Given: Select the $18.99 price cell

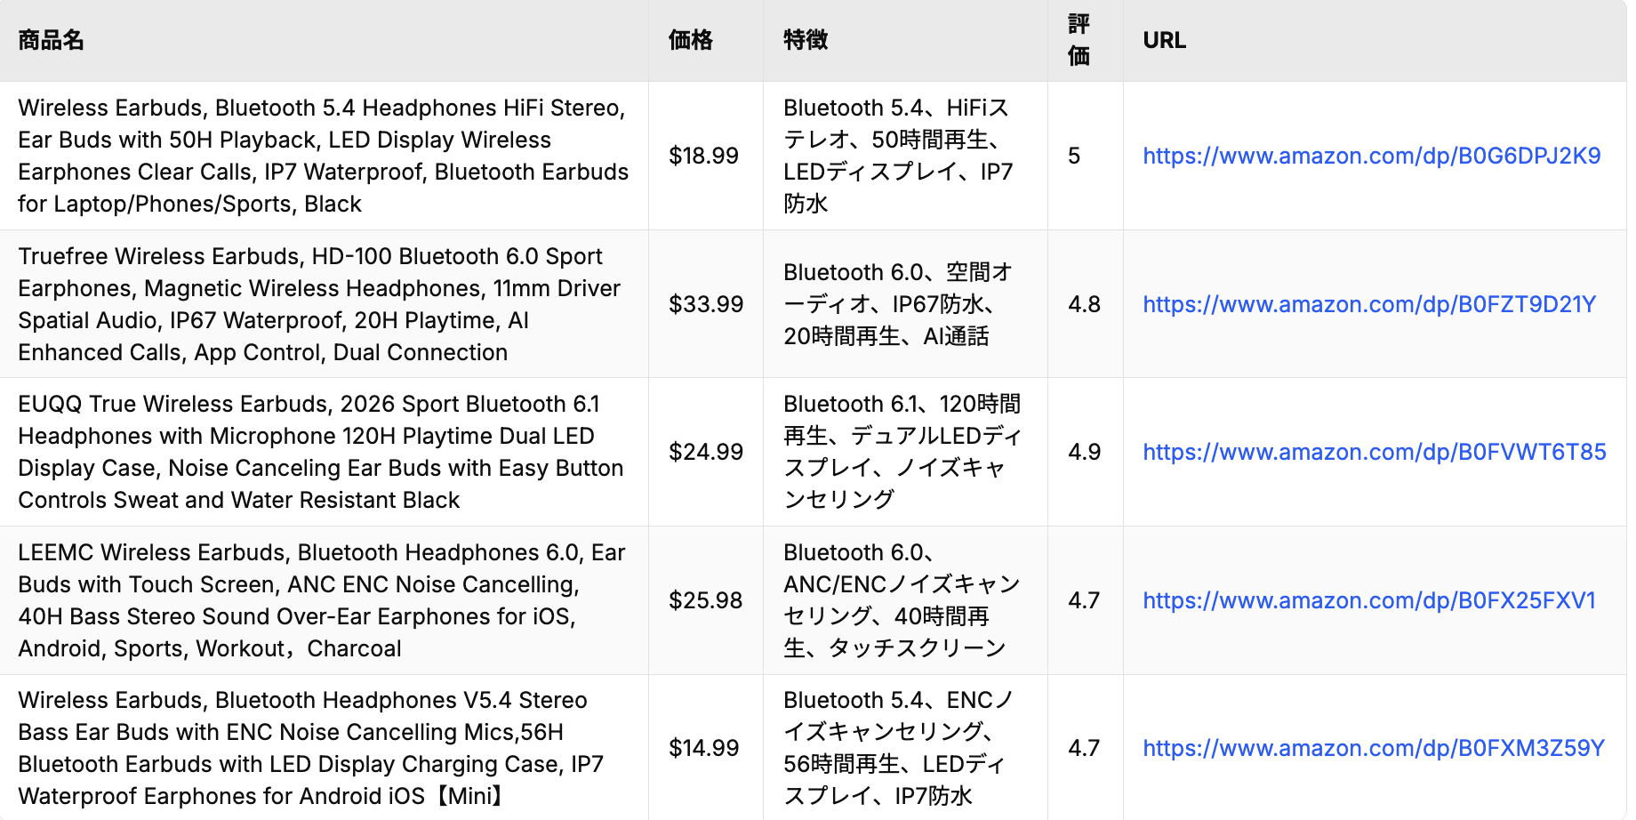Looking at the screenshot, I should (703, 157).
